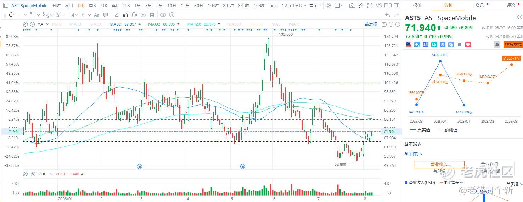This screenshot has height=202, width=523.
Task: Open the F10 company info
Action: pos(388,6)
